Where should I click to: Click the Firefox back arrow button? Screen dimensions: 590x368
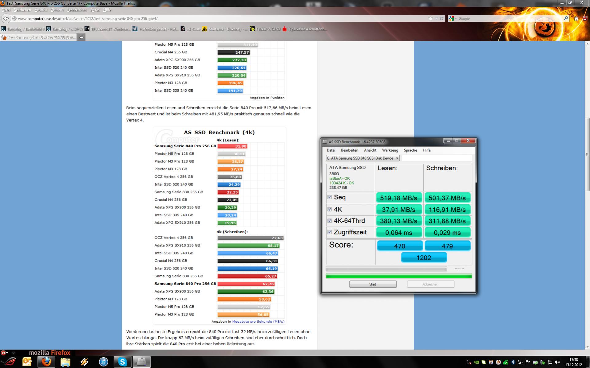[6, 18]
